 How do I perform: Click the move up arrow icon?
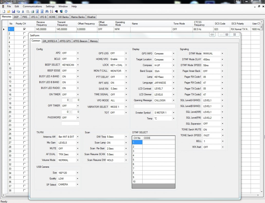[x=37, y=11]
